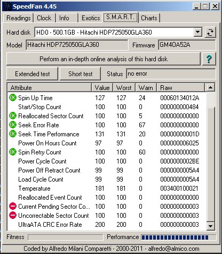Click the OK icon beside Seek Time Performance
This screenshot has width=222, height=254.
coord(13,134)
